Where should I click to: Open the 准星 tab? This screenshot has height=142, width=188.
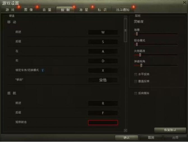(83, 10)
